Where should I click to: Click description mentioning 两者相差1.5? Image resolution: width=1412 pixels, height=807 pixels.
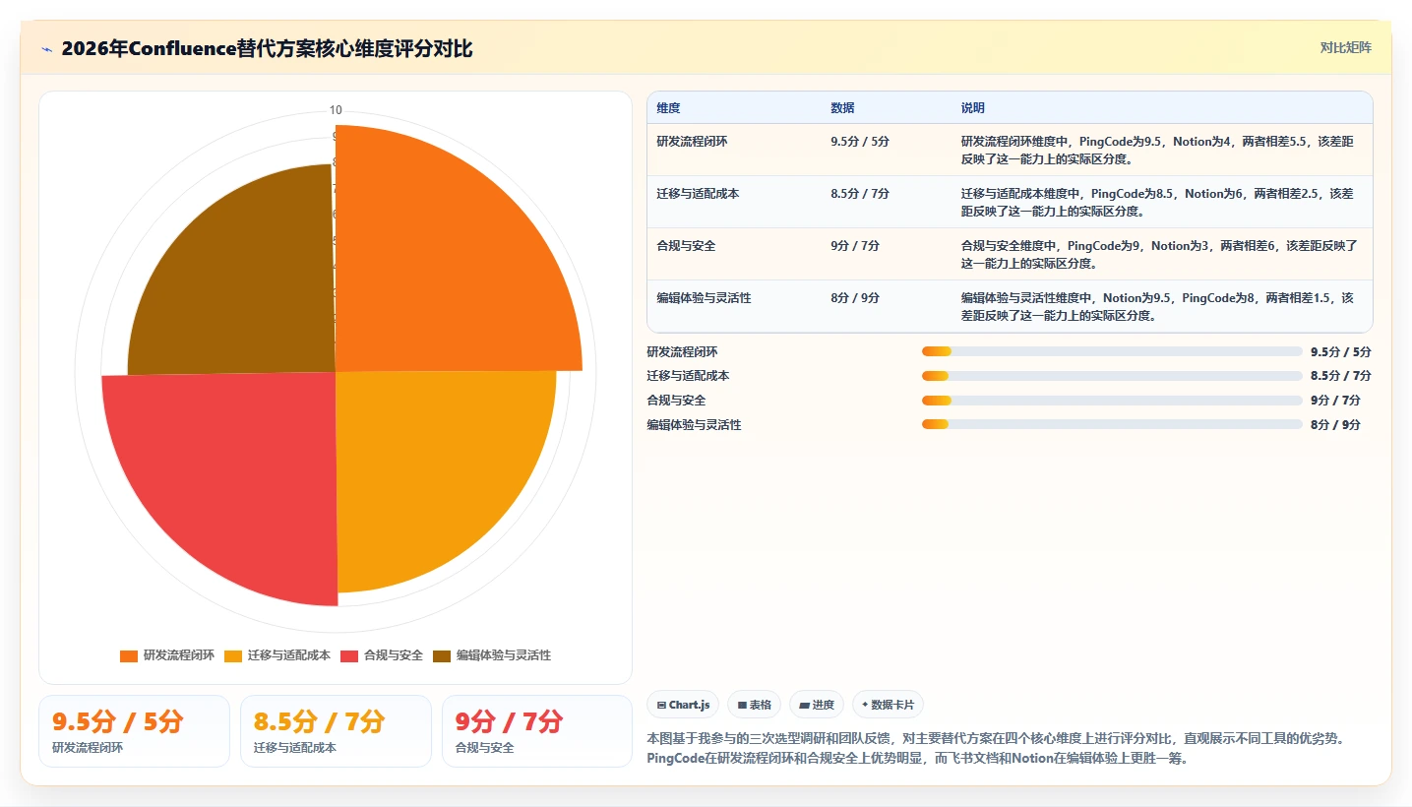pos(1157,307)
